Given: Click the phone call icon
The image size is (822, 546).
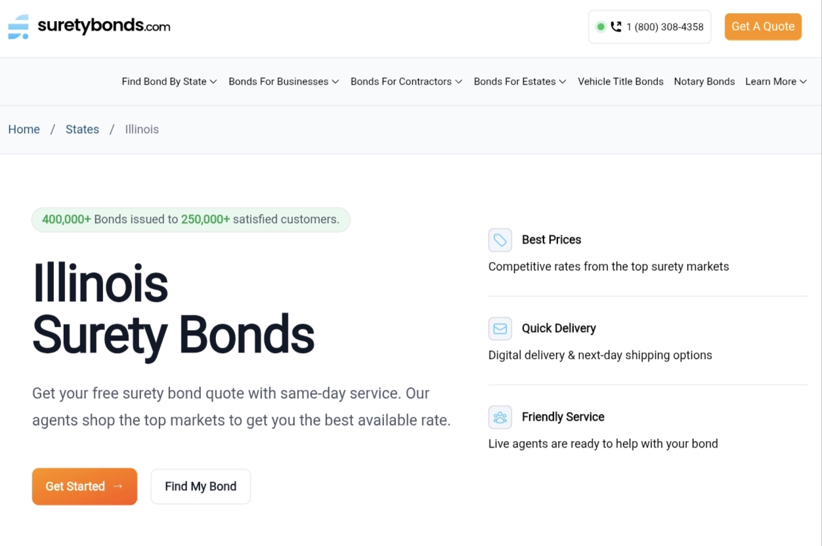Looking at the screenshot, I should (616, 27).
